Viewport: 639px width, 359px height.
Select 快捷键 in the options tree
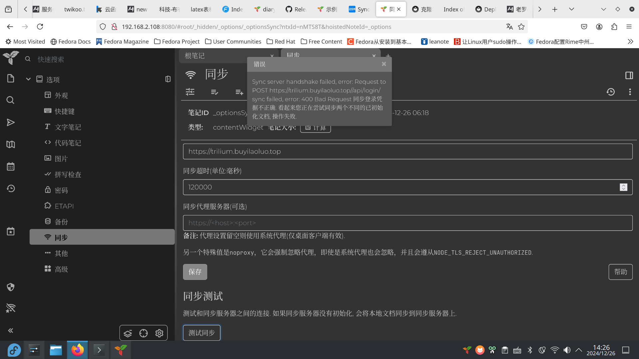coord(65,111)
